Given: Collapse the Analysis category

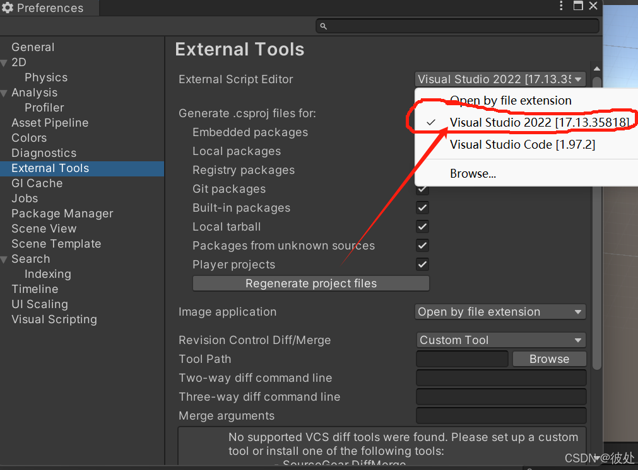Looking at the screenshot, I should (4, 93).
